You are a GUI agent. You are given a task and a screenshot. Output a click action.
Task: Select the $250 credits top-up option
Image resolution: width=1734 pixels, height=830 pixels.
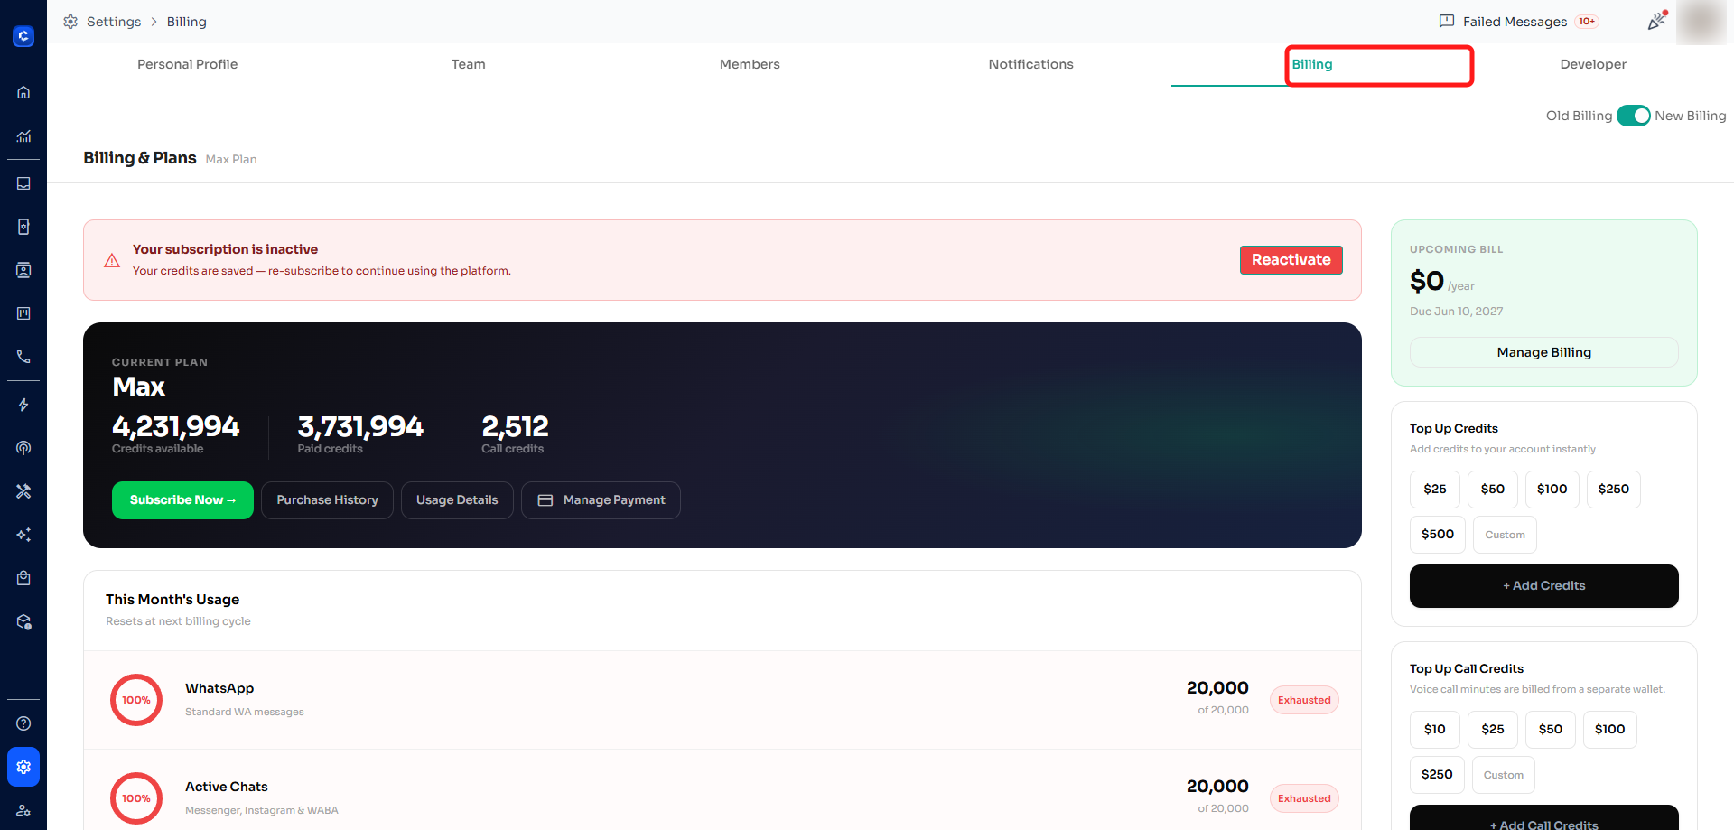tap(1614, 490)
